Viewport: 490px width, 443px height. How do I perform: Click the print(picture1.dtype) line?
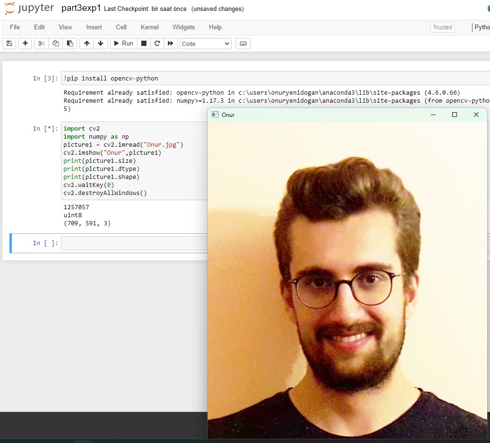click(101, 168)
